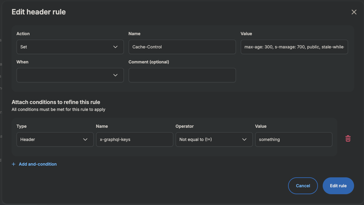Image resolution: width=364 pixels, height=205 pixels.
Task: Delete the x-graphql-keys condition with trash icon
Action: click(x=348, y=139)
